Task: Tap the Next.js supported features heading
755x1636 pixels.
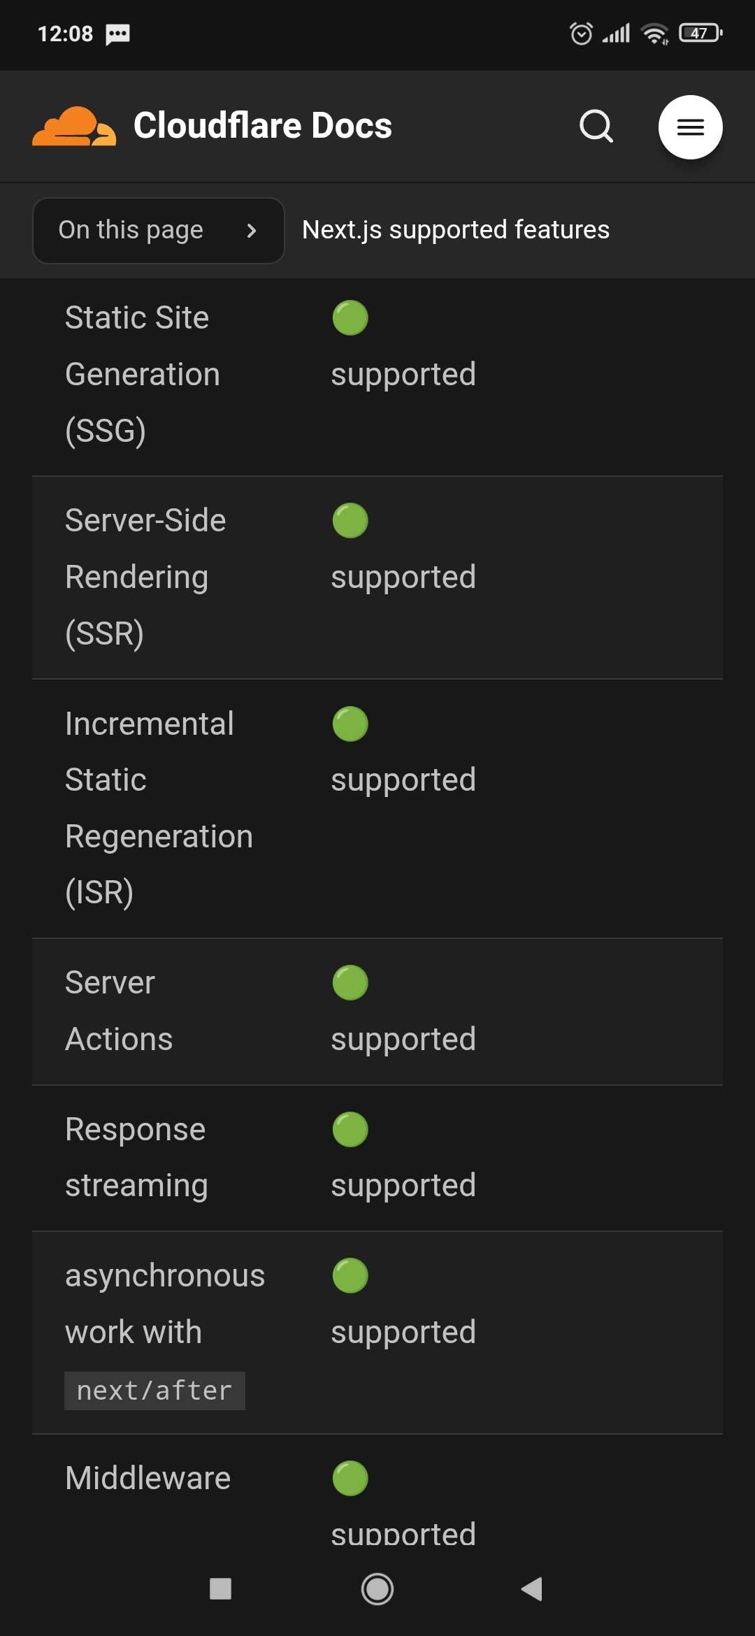Action: click(x=455, y=230)
